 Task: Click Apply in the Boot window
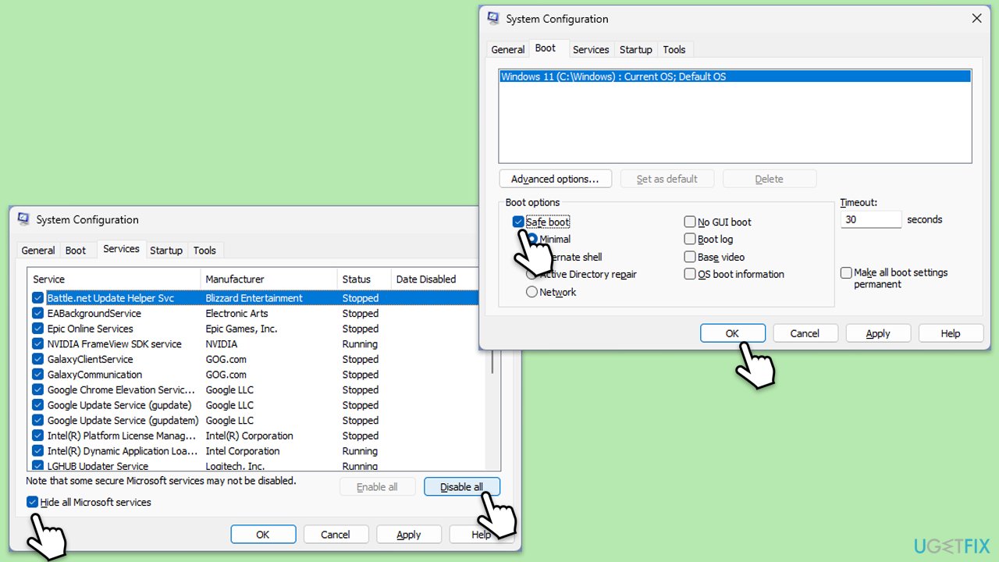(x=877, y=333)
